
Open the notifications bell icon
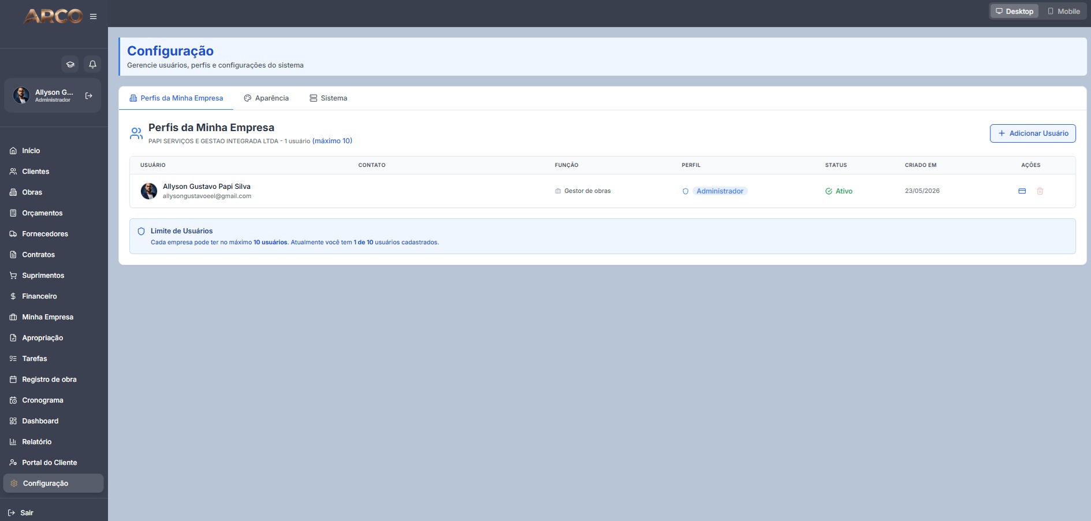coord(92,64)
